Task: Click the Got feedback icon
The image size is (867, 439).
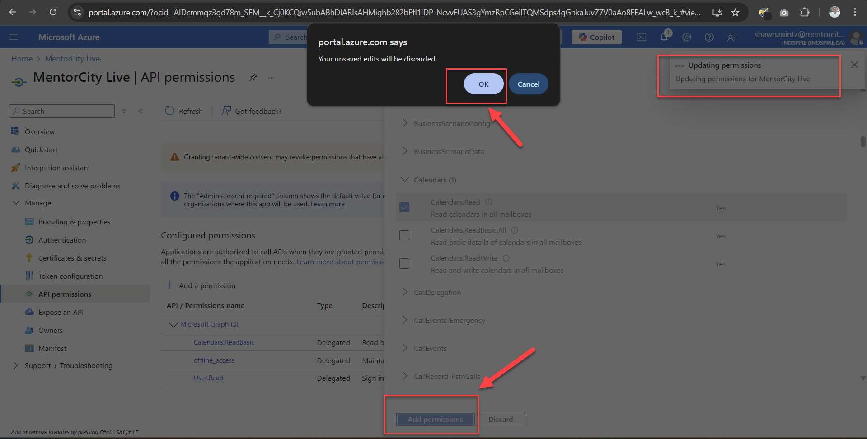Action: point(226,111)
